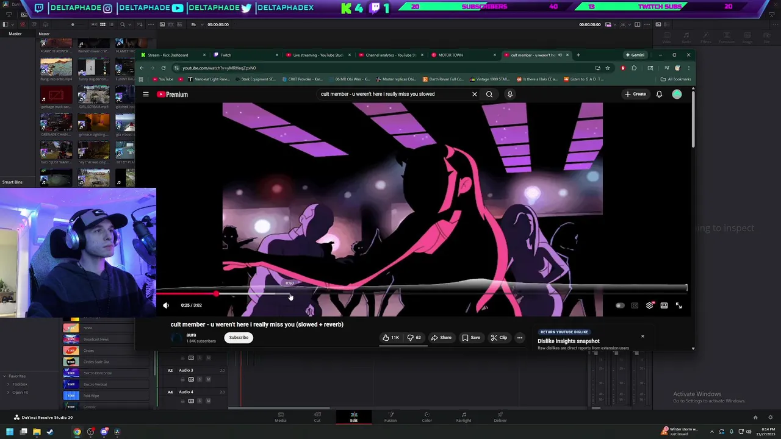Image resolution: width=781 pixels, height=439 pixels.
Task: Subscribe to the aura channel
Action: click(239, 337)
